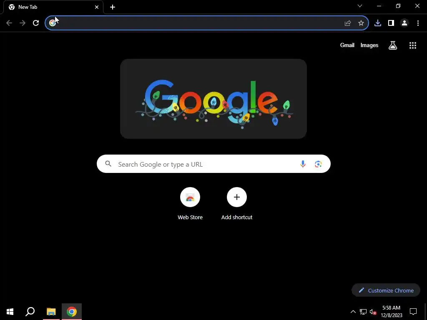Open File Explorer from taskbar
The width and height of the screenshot is (427, 320).
(x=51, y=312)
